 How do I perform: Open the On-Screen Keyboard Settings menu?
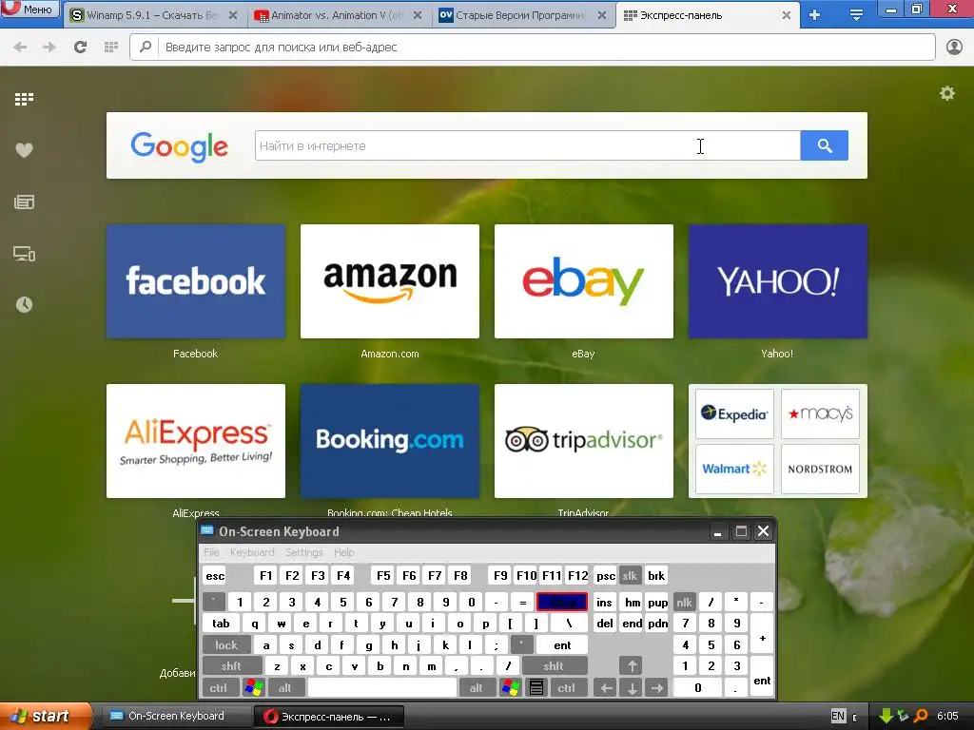click(x=304, y=552)
